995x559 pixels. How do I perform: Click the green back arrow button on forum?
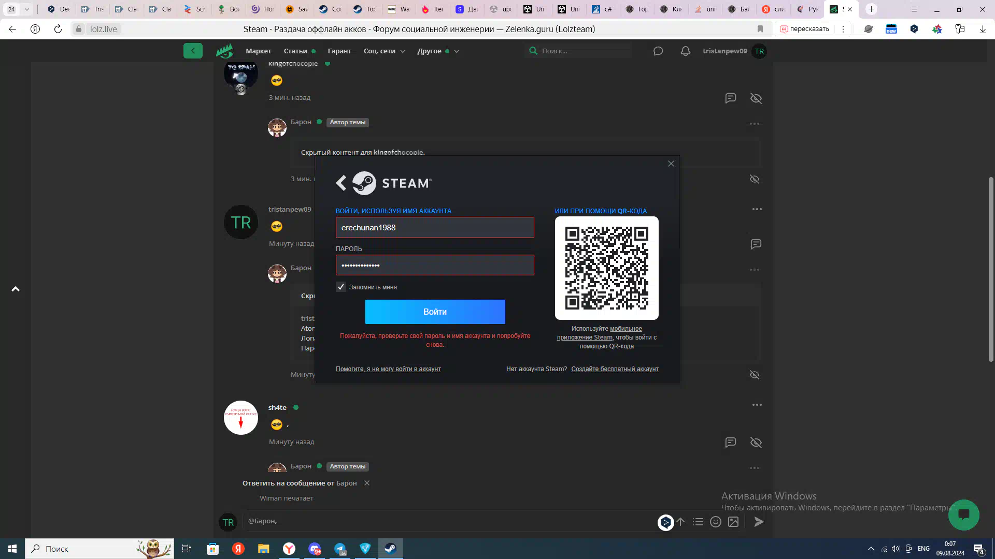(193, 51)
